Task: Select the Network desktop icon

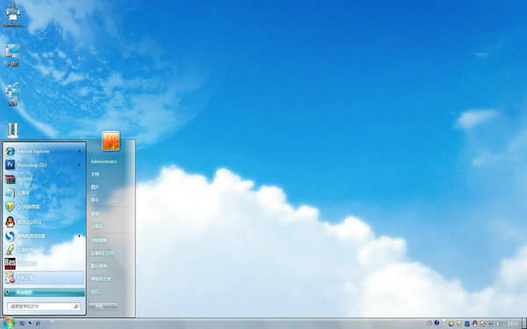Action: point(13,95)
